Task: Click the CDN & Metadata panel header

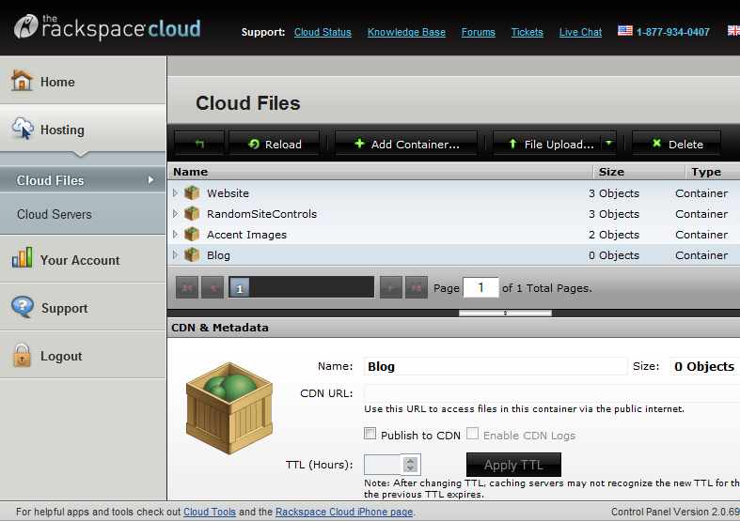Action: coord(453,328)
